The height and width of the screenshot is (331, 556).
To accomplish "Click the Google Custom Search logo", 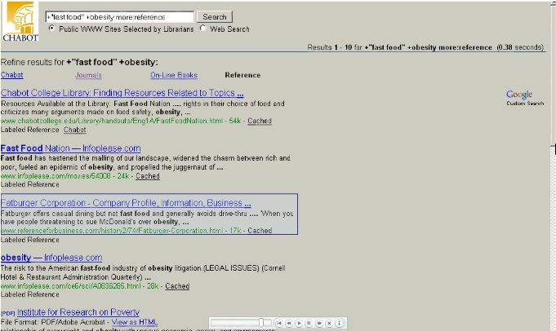I will click(524, 98).
